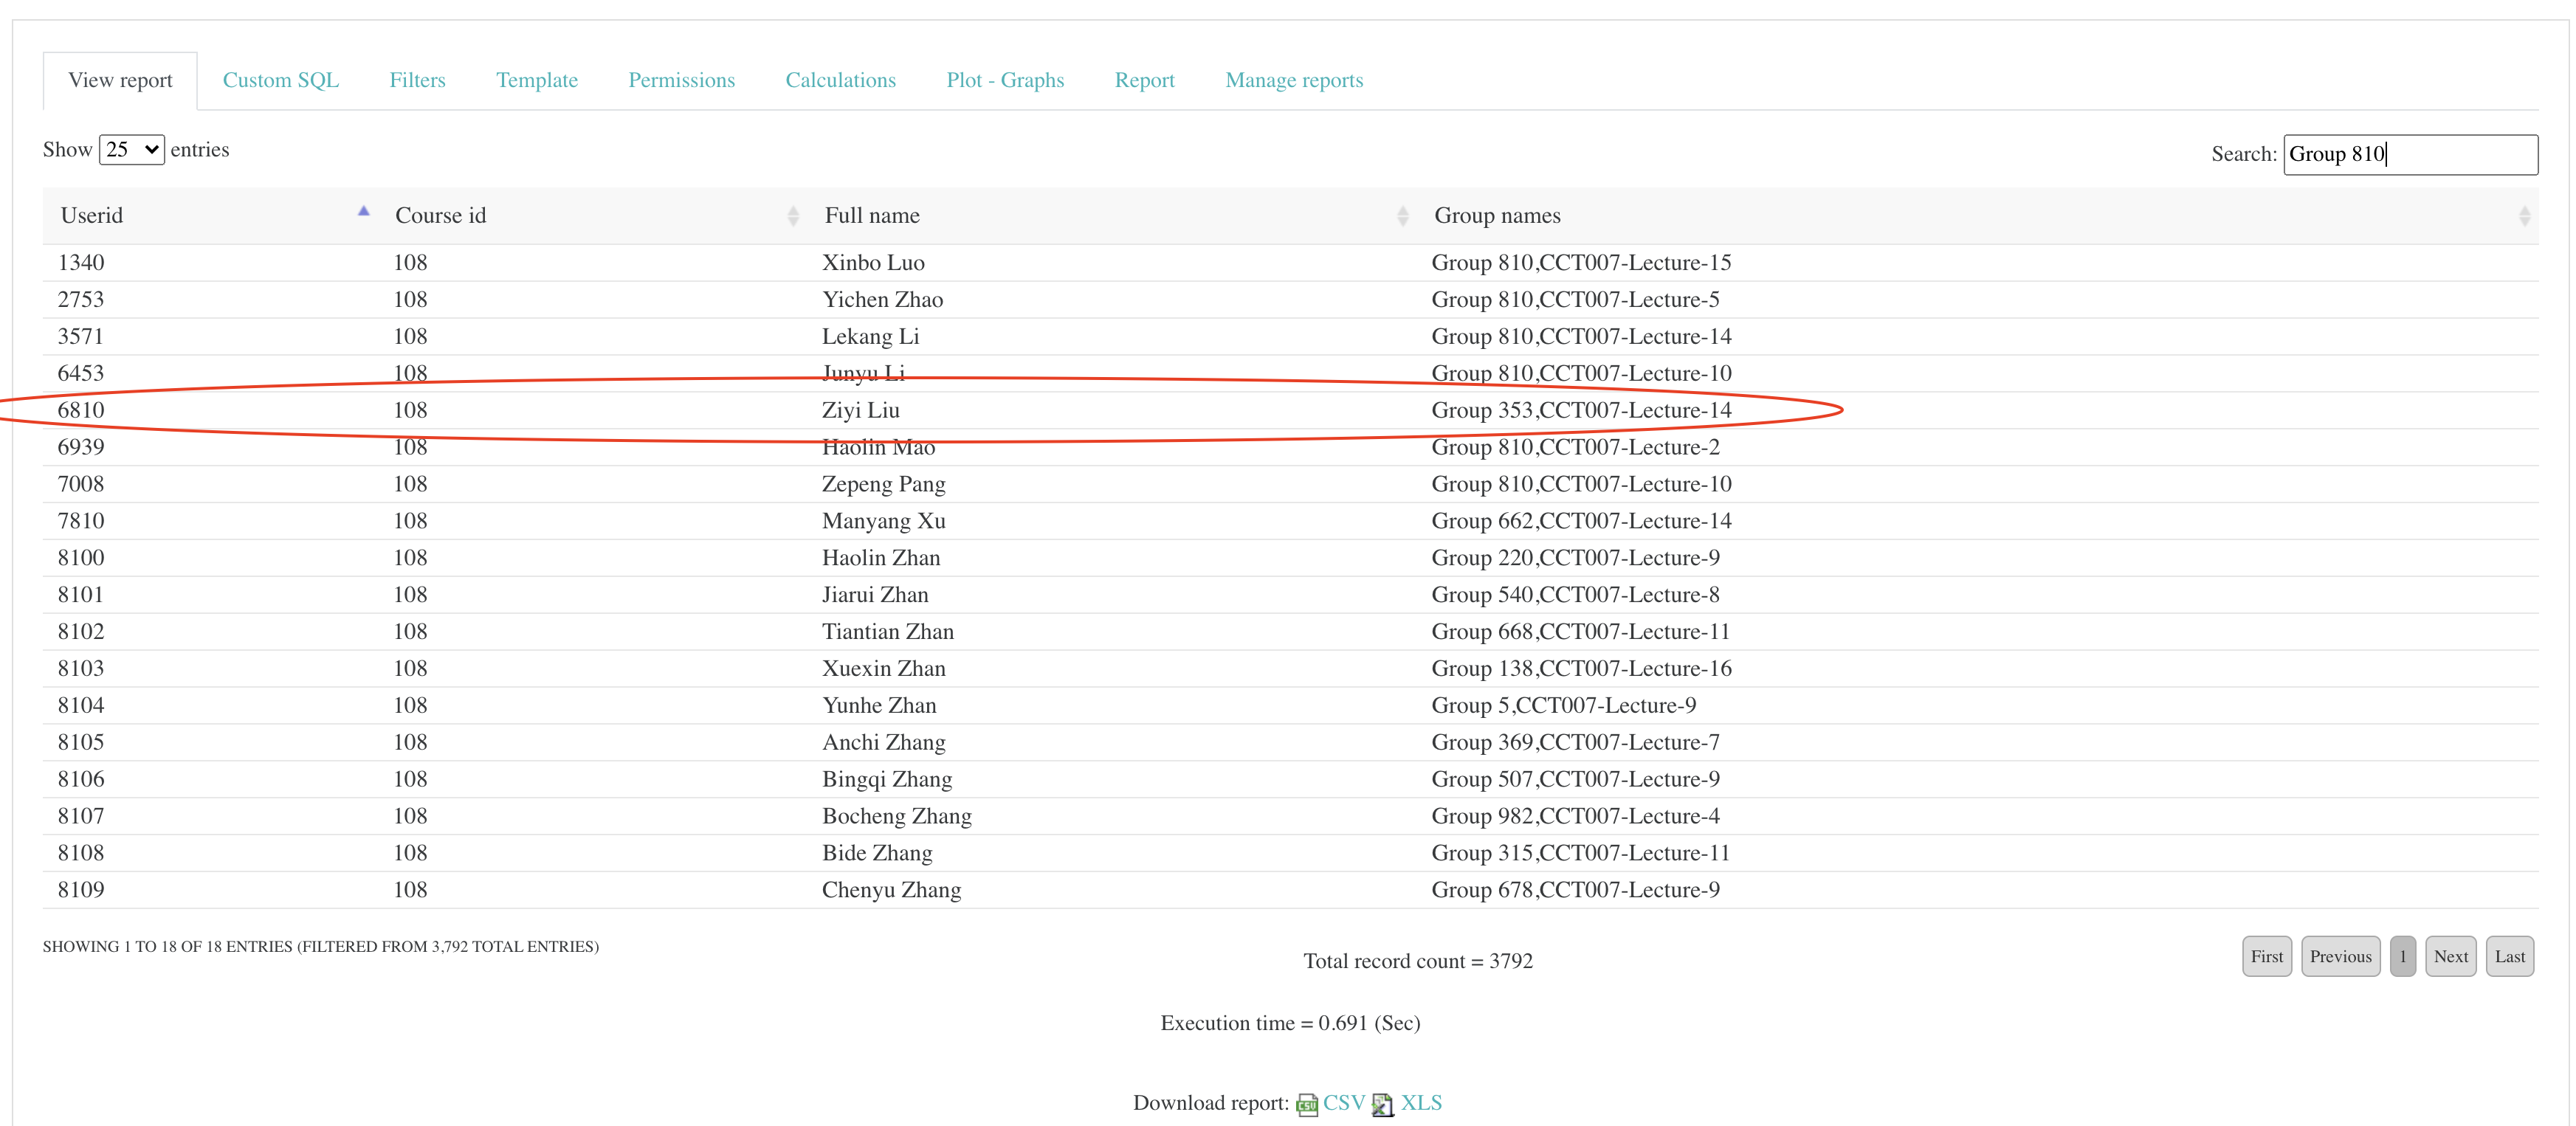2576x1126 pixels.
Task: Select name Yichen Zhao
Action: click(882, 300)
